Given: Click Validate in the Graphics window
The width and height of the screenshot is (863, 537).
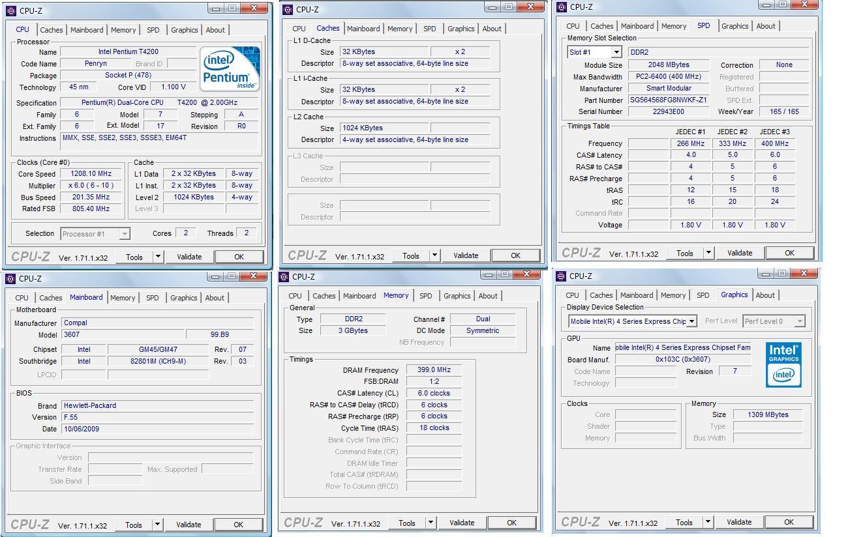Looking at the screenshot, I should [x=739, y=522].
